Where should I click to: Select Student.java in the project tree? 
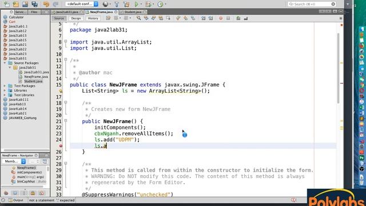coord(33,81)
